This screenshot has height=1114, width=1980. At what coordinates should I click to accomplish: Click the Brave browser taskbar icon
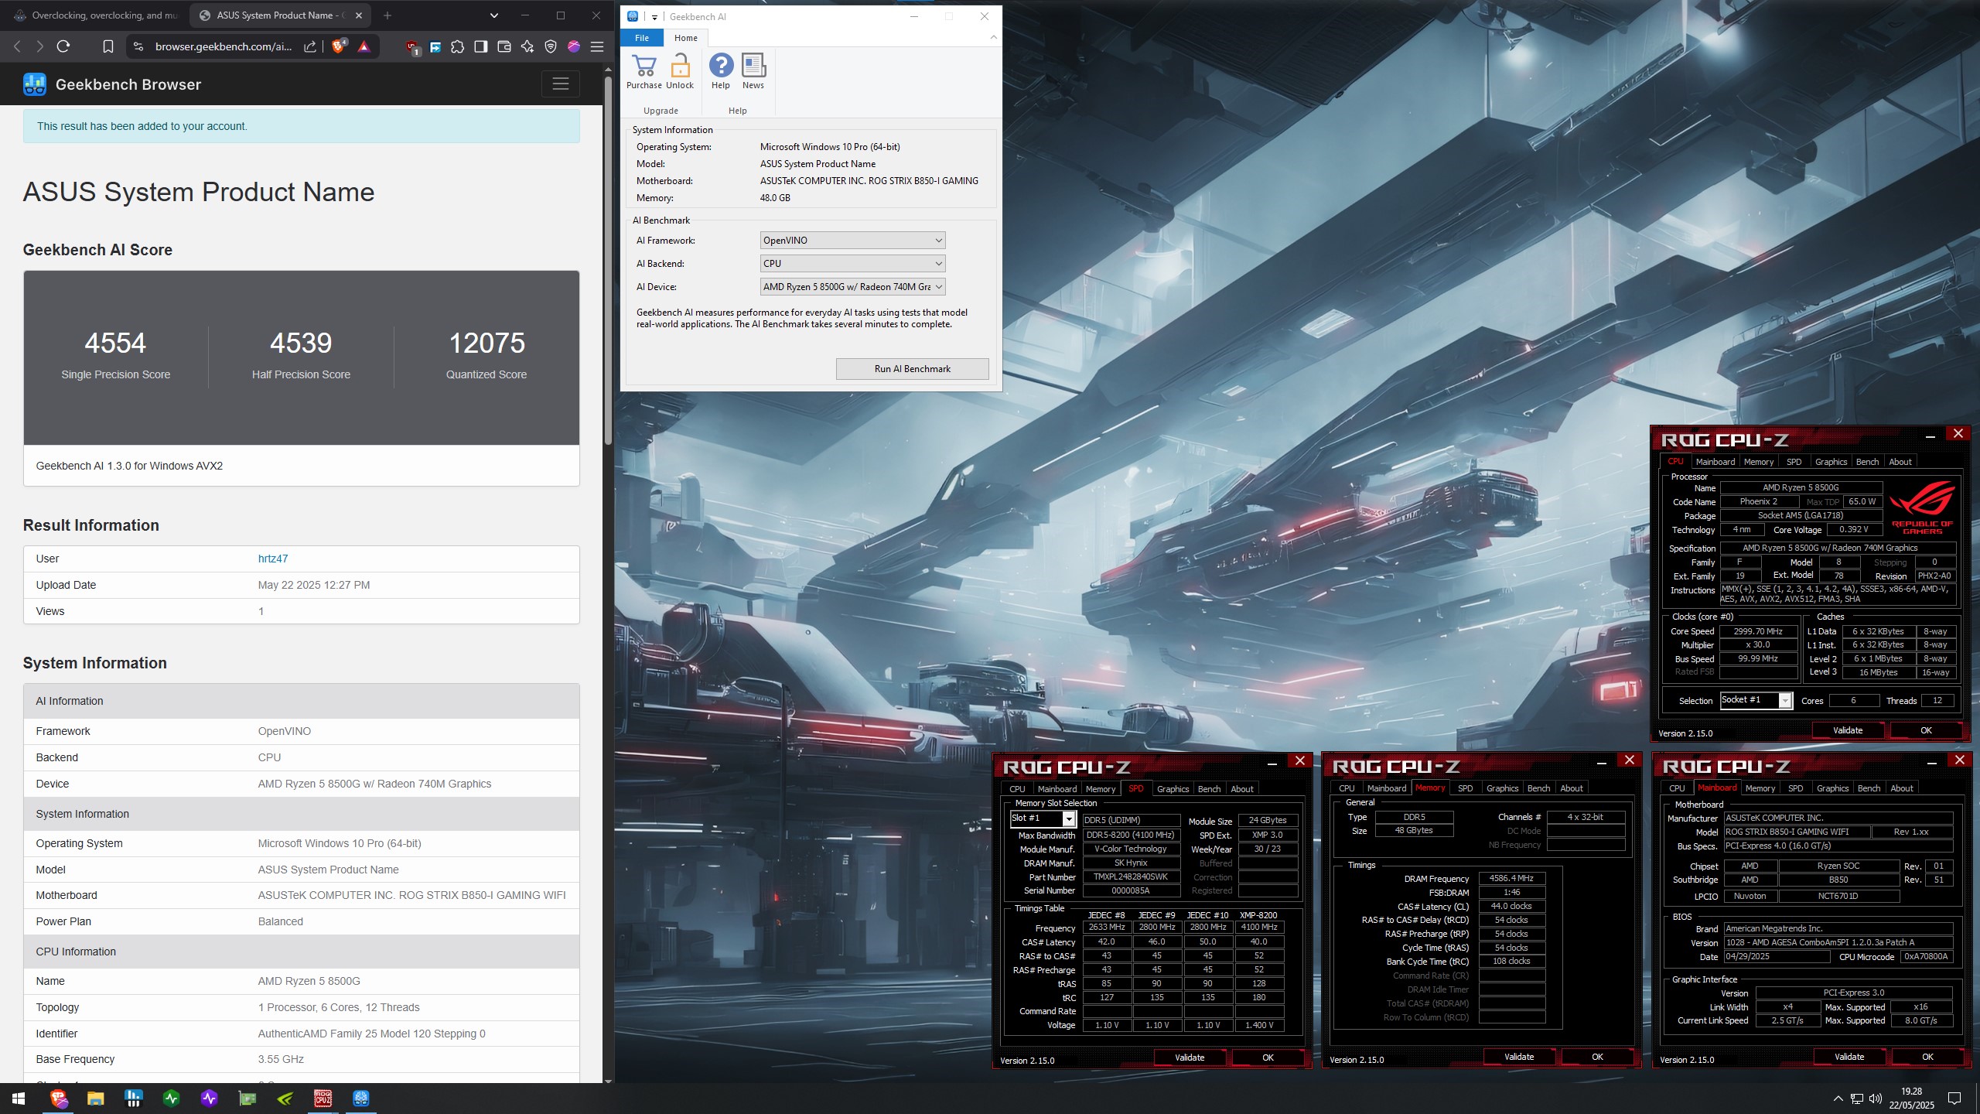(58, 1098)
